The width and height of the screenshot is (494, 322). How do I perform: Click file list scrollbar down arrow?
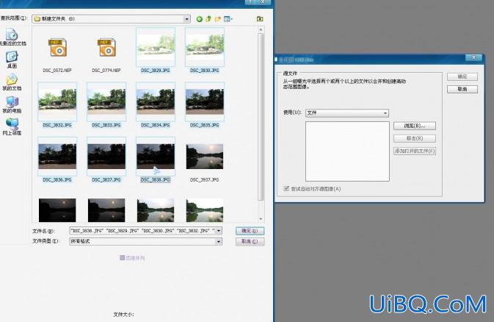coord(261,219)
